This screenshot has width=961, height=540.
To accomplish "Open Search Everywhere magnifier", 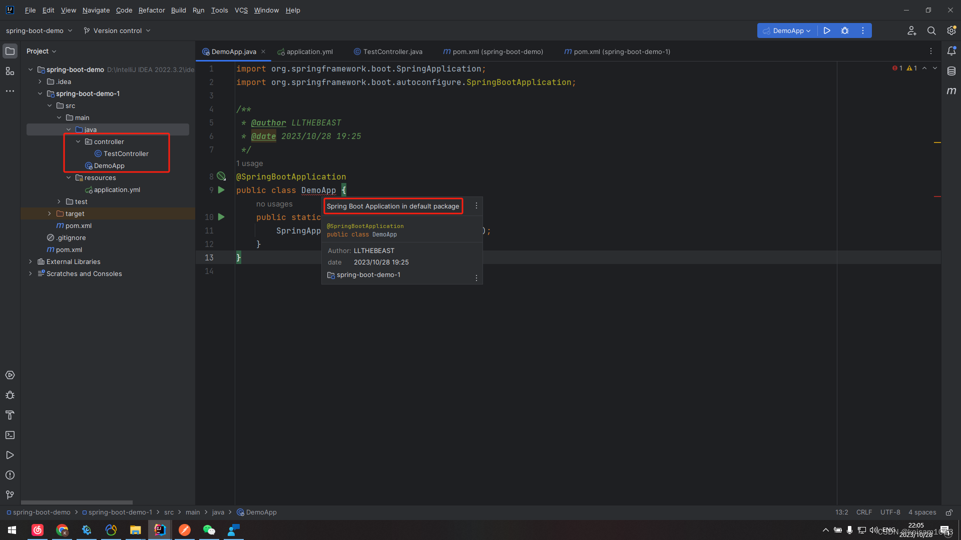I will tap(931, 30).
